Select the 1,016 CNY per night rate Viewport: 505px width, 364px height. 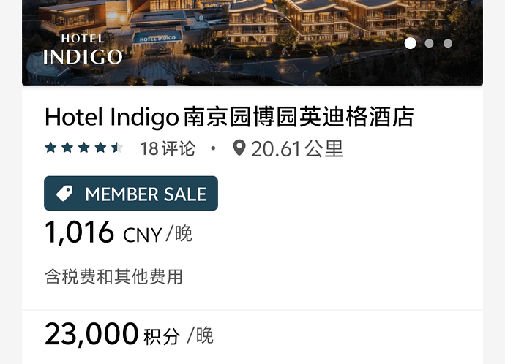[x=118, y=232]
